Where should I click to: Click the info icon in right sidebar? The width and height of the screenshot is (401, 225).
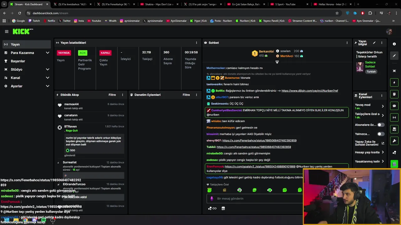coord(394,44)
